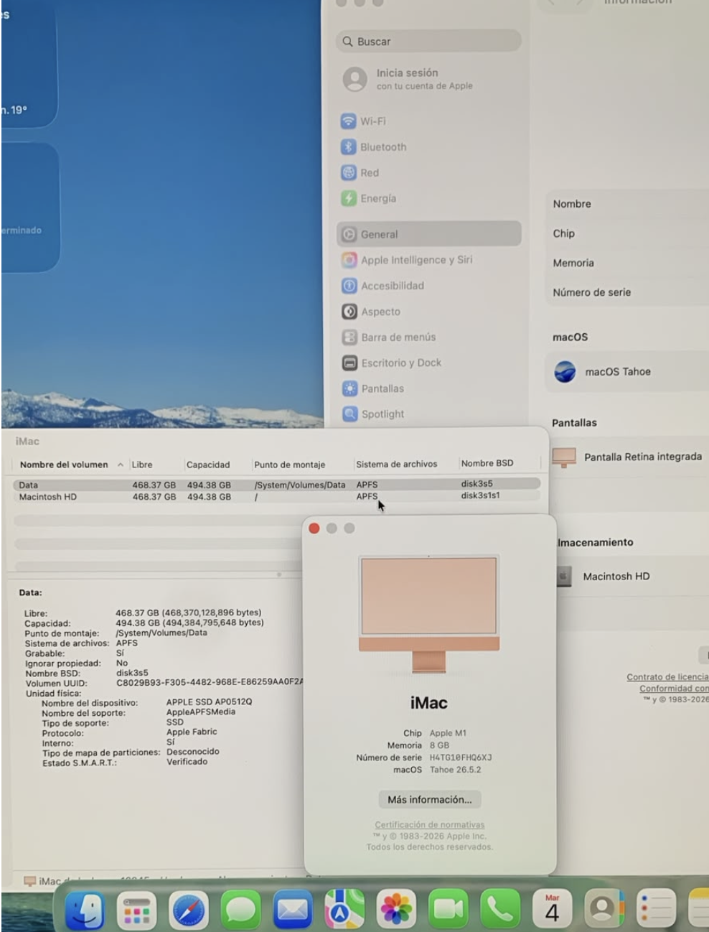Click the Buscar search field
This screenshot has width=709, height=932.
click(x=428, y=41)
